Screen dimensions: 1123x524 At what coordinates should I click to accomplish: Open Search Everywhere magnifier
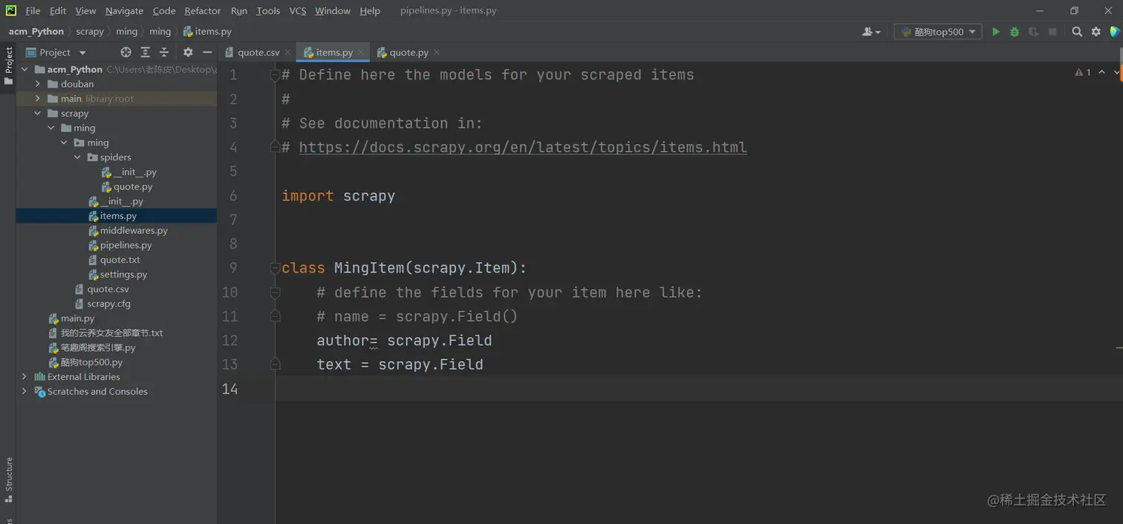click(1077, 32)
